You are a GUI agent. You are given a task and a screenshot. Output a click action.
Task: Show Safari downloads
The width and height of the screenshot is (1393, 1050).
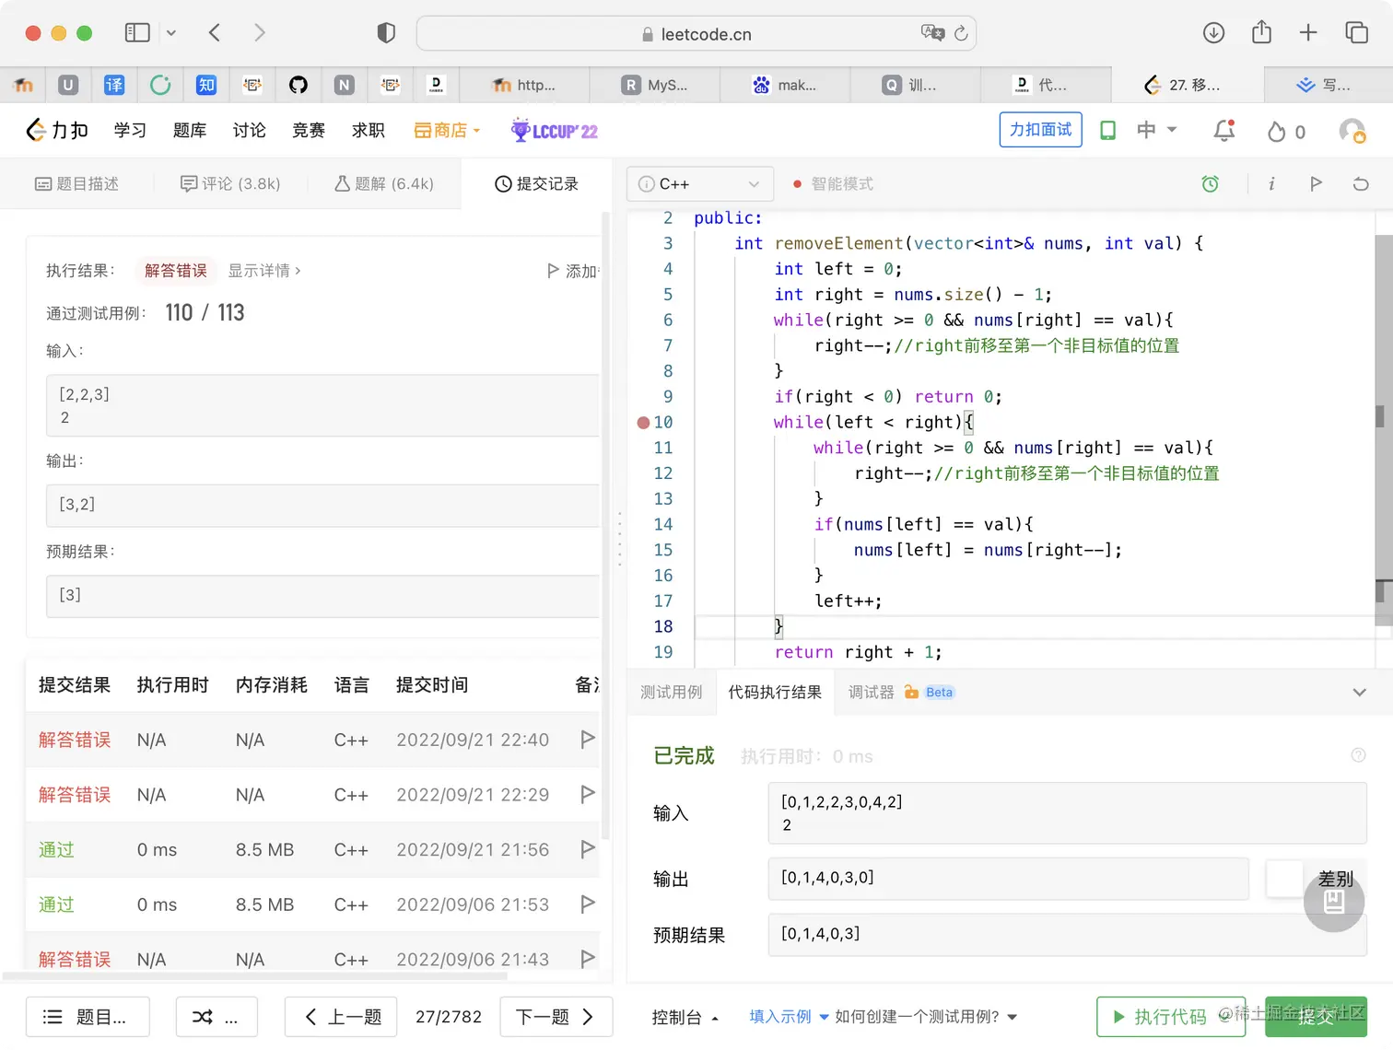pyautogui.click(x=1213, y=33)
